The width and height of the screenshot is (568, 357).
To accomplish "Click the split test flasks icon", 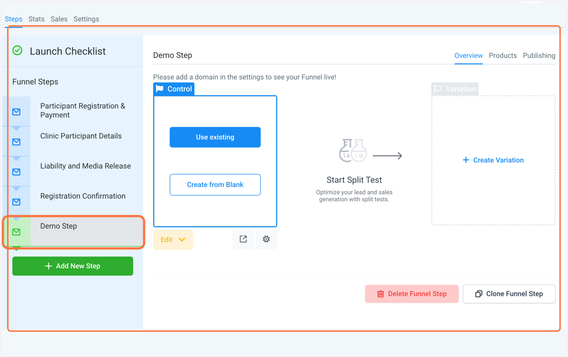I will [x=353, y=150].
